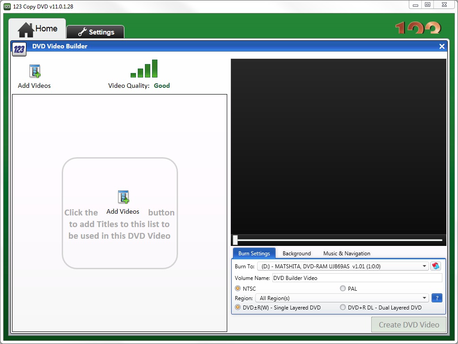Switch to the Settings tab
The height and width of the screenshot is (344, 458).
96,32
